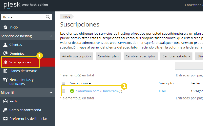
Task: Click the Dominios globe icon
Action: coord(5,53)
